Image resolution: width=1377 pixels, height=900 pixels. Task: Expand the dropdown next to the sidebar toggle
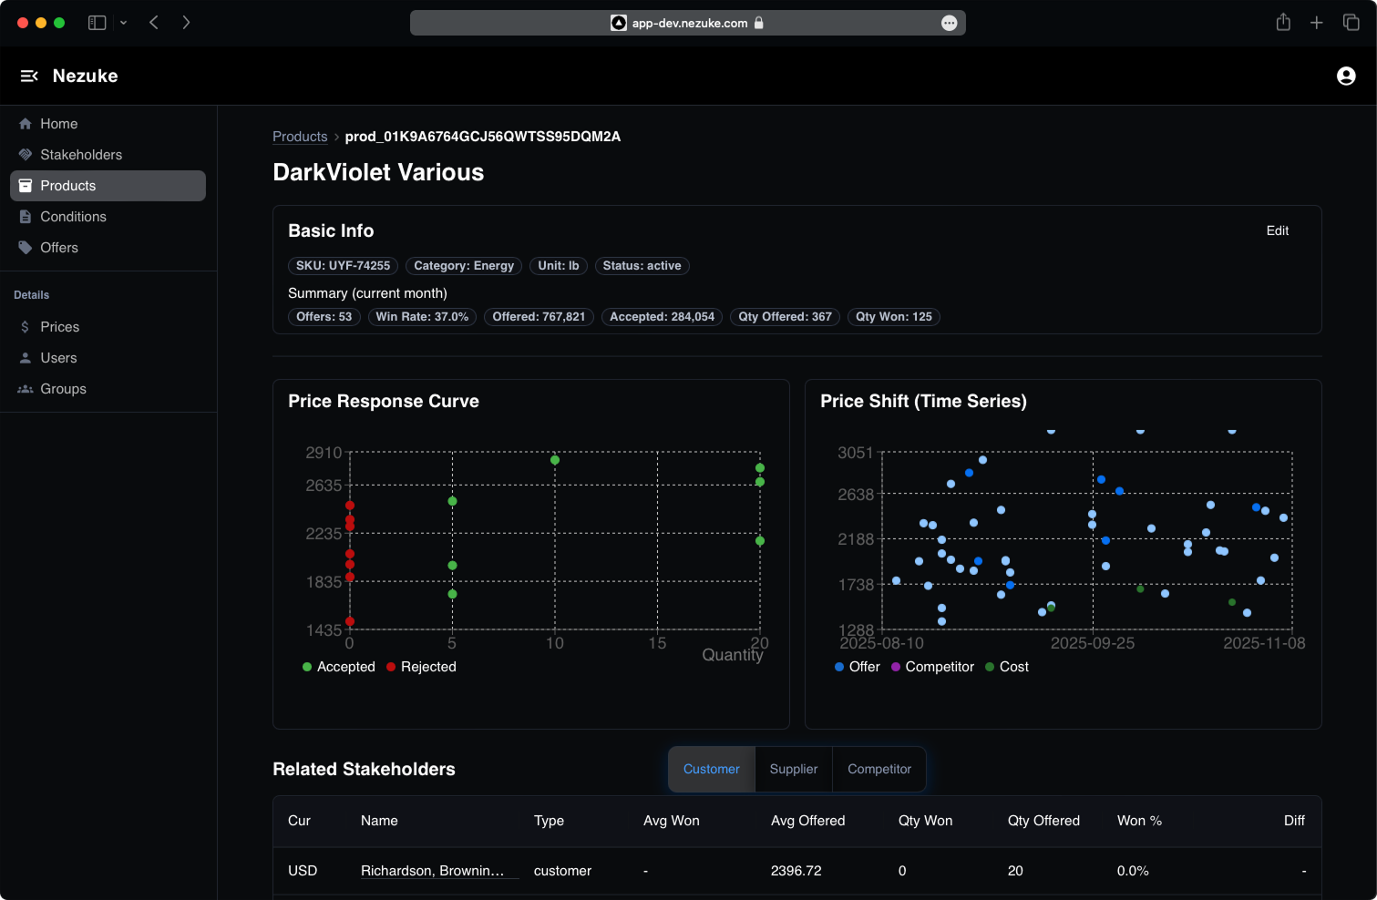pos(124,22)
